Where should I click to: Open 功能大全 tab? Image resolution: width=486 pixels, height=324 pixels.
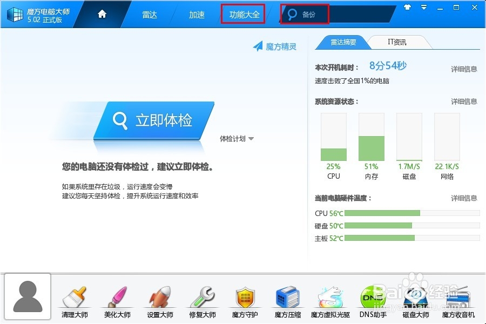[244, 14]
